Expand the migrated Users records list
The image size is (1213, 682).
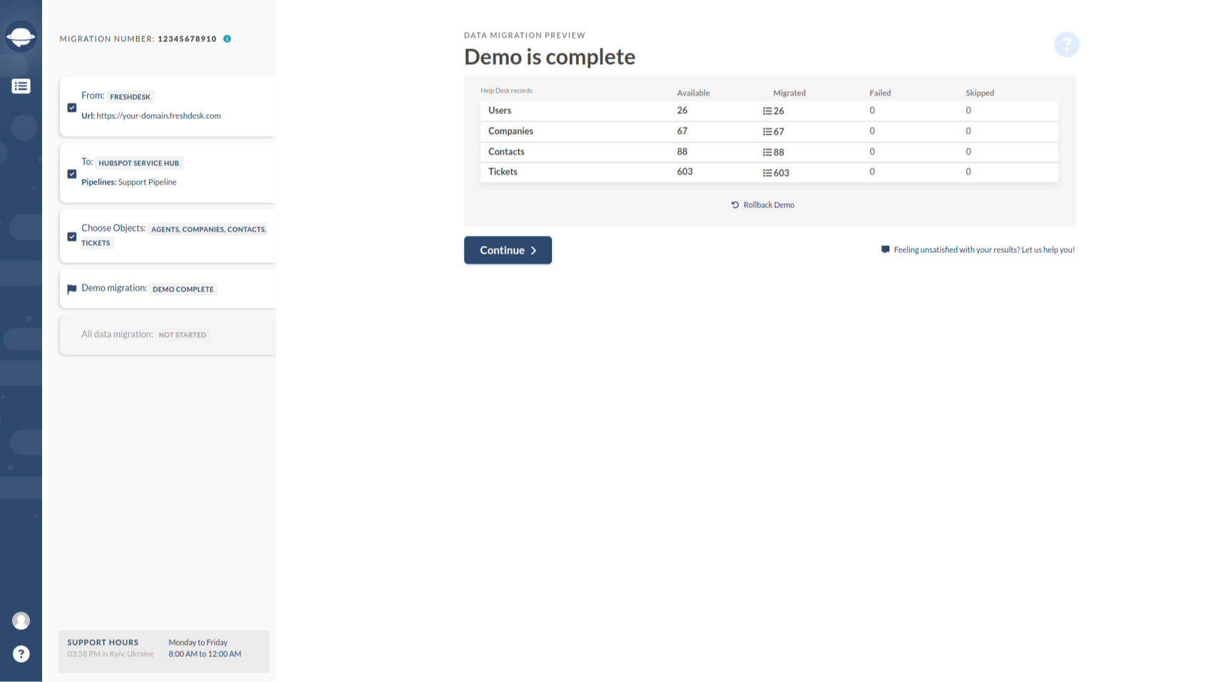(767, 110)
